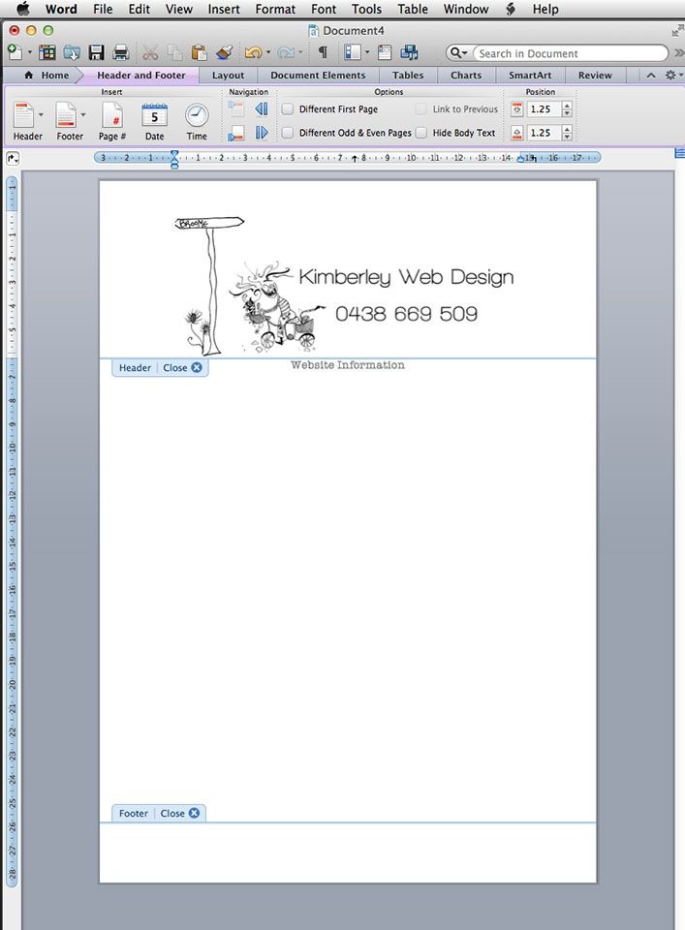This screenshot has width=685, height=930.
Task: Open the Tables ribbon tab
Action: (408, 76)
